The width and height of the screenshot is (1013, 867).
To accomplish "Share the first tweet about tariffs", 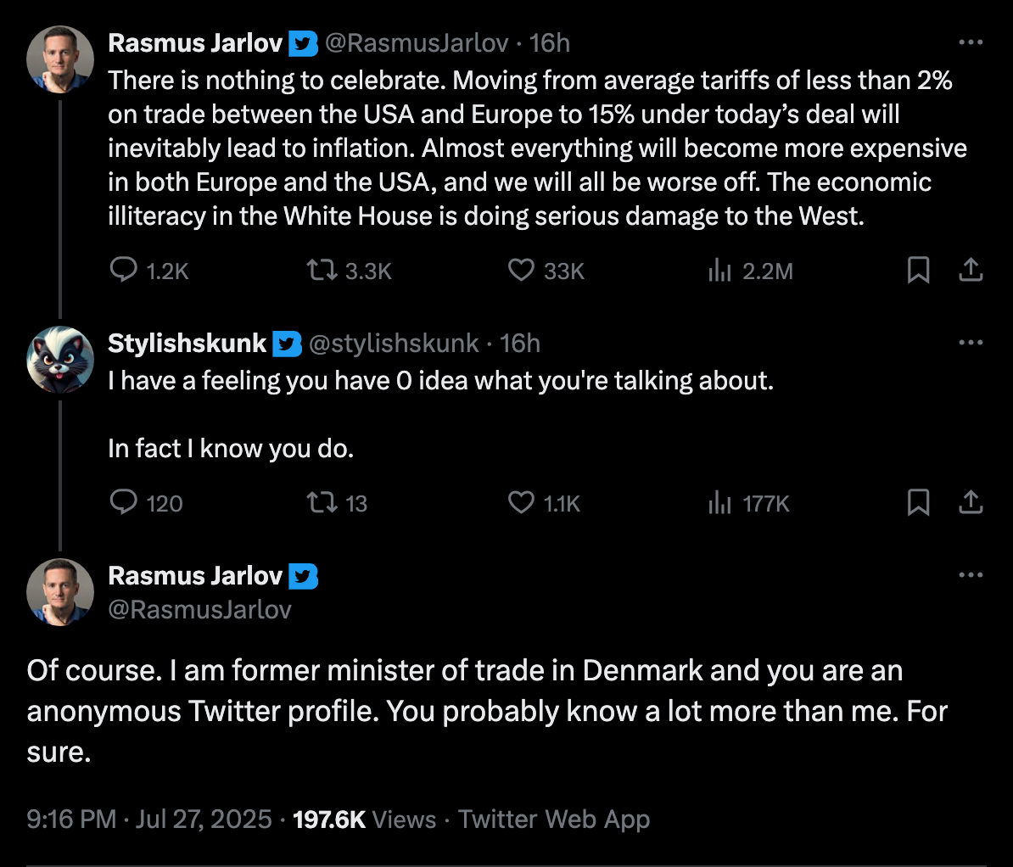I will [x=971, y=271].
